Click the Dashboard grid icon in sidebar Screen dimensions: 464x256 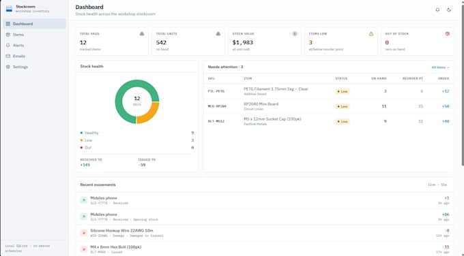pyautogui.click(x=8, y=24)
